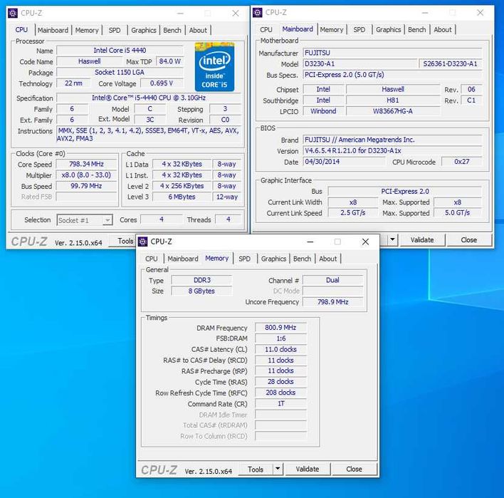The width and height of the screenshot is (504, 498).
Task: Open SPD tab in the CPU window
Action: click(115, 30)
